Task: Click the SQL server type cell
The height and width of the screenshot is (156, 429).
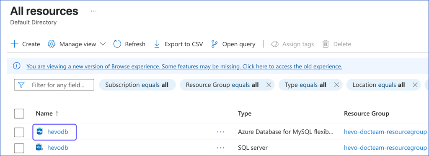Action: [253, 148]
